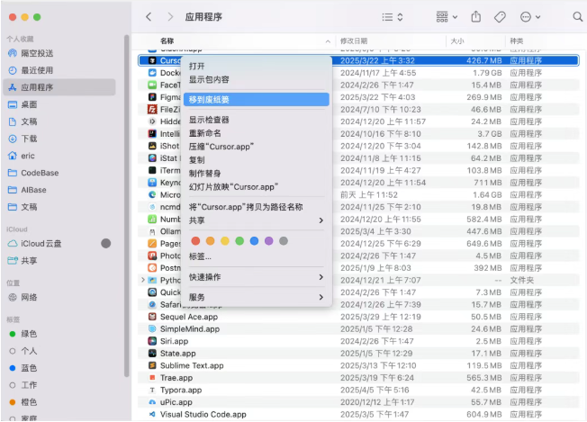The height and width of the screenshot is (422, 587).
Task: Apply the green tag color
Action: tap(239, 241)
